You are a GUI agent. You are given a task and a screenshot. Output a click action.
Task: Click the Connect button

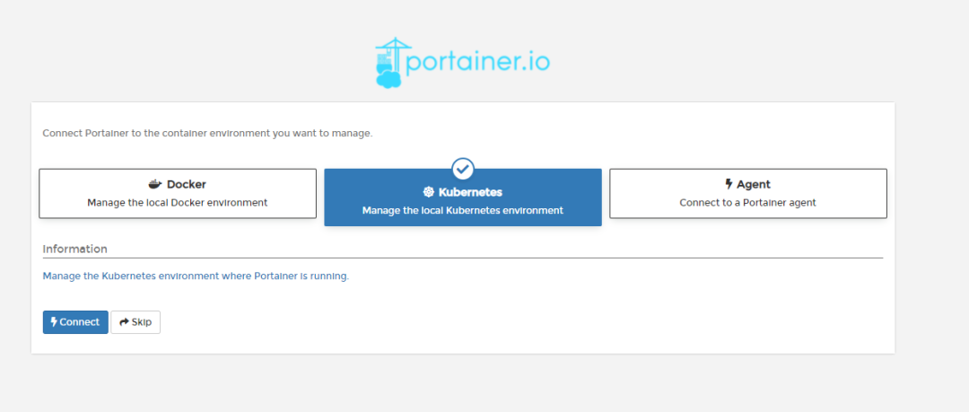tap(75, 322)
